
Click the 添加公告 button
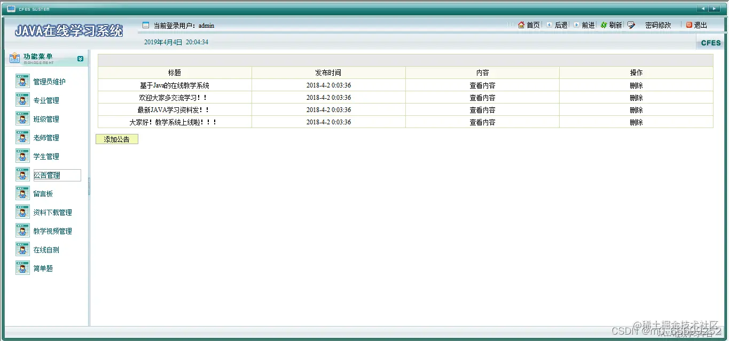pyautogui.click(x=117, y=139)
